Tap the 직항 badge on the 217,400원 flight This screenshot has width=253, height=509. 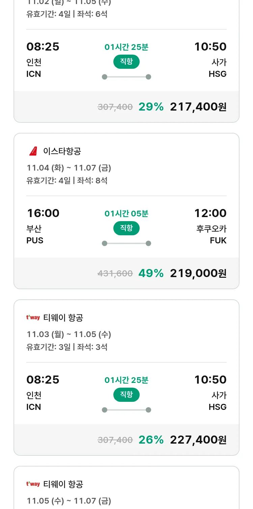[x=126, y=62]
